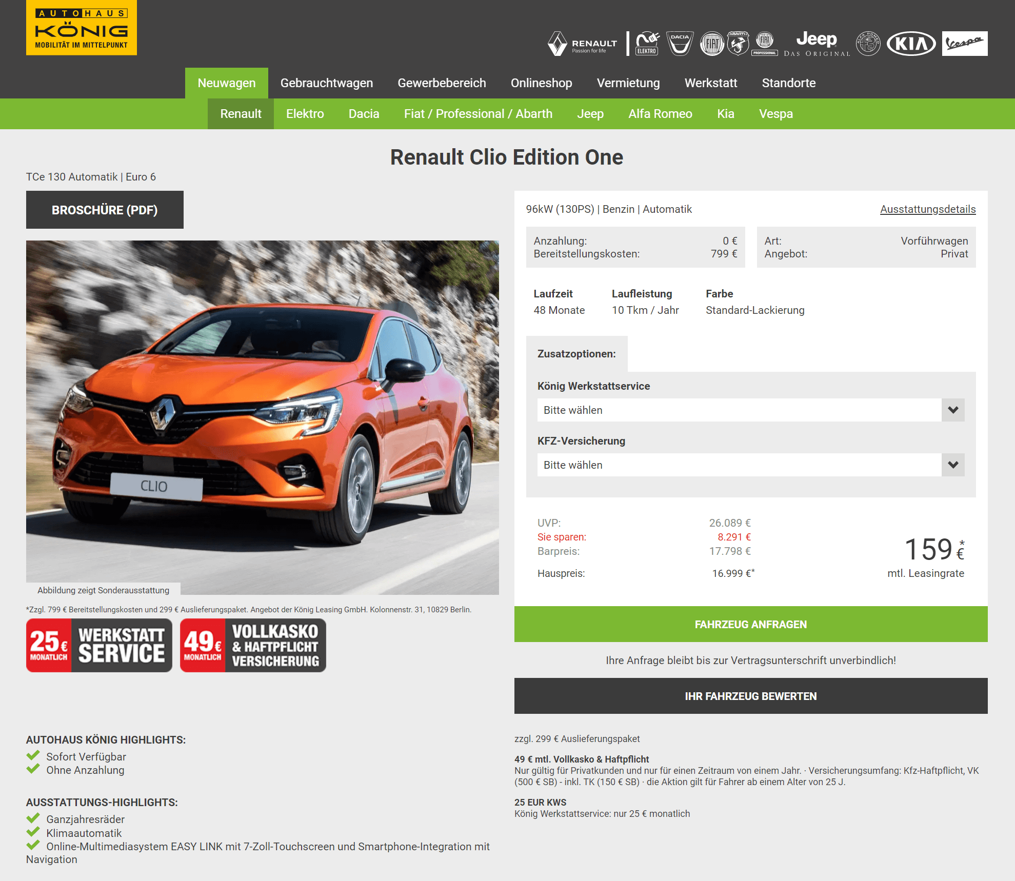The width and height of the screenshot is (1015, 881).
Task: Click the 159 € Leasingrate price
Action: (x=934, y=549)
